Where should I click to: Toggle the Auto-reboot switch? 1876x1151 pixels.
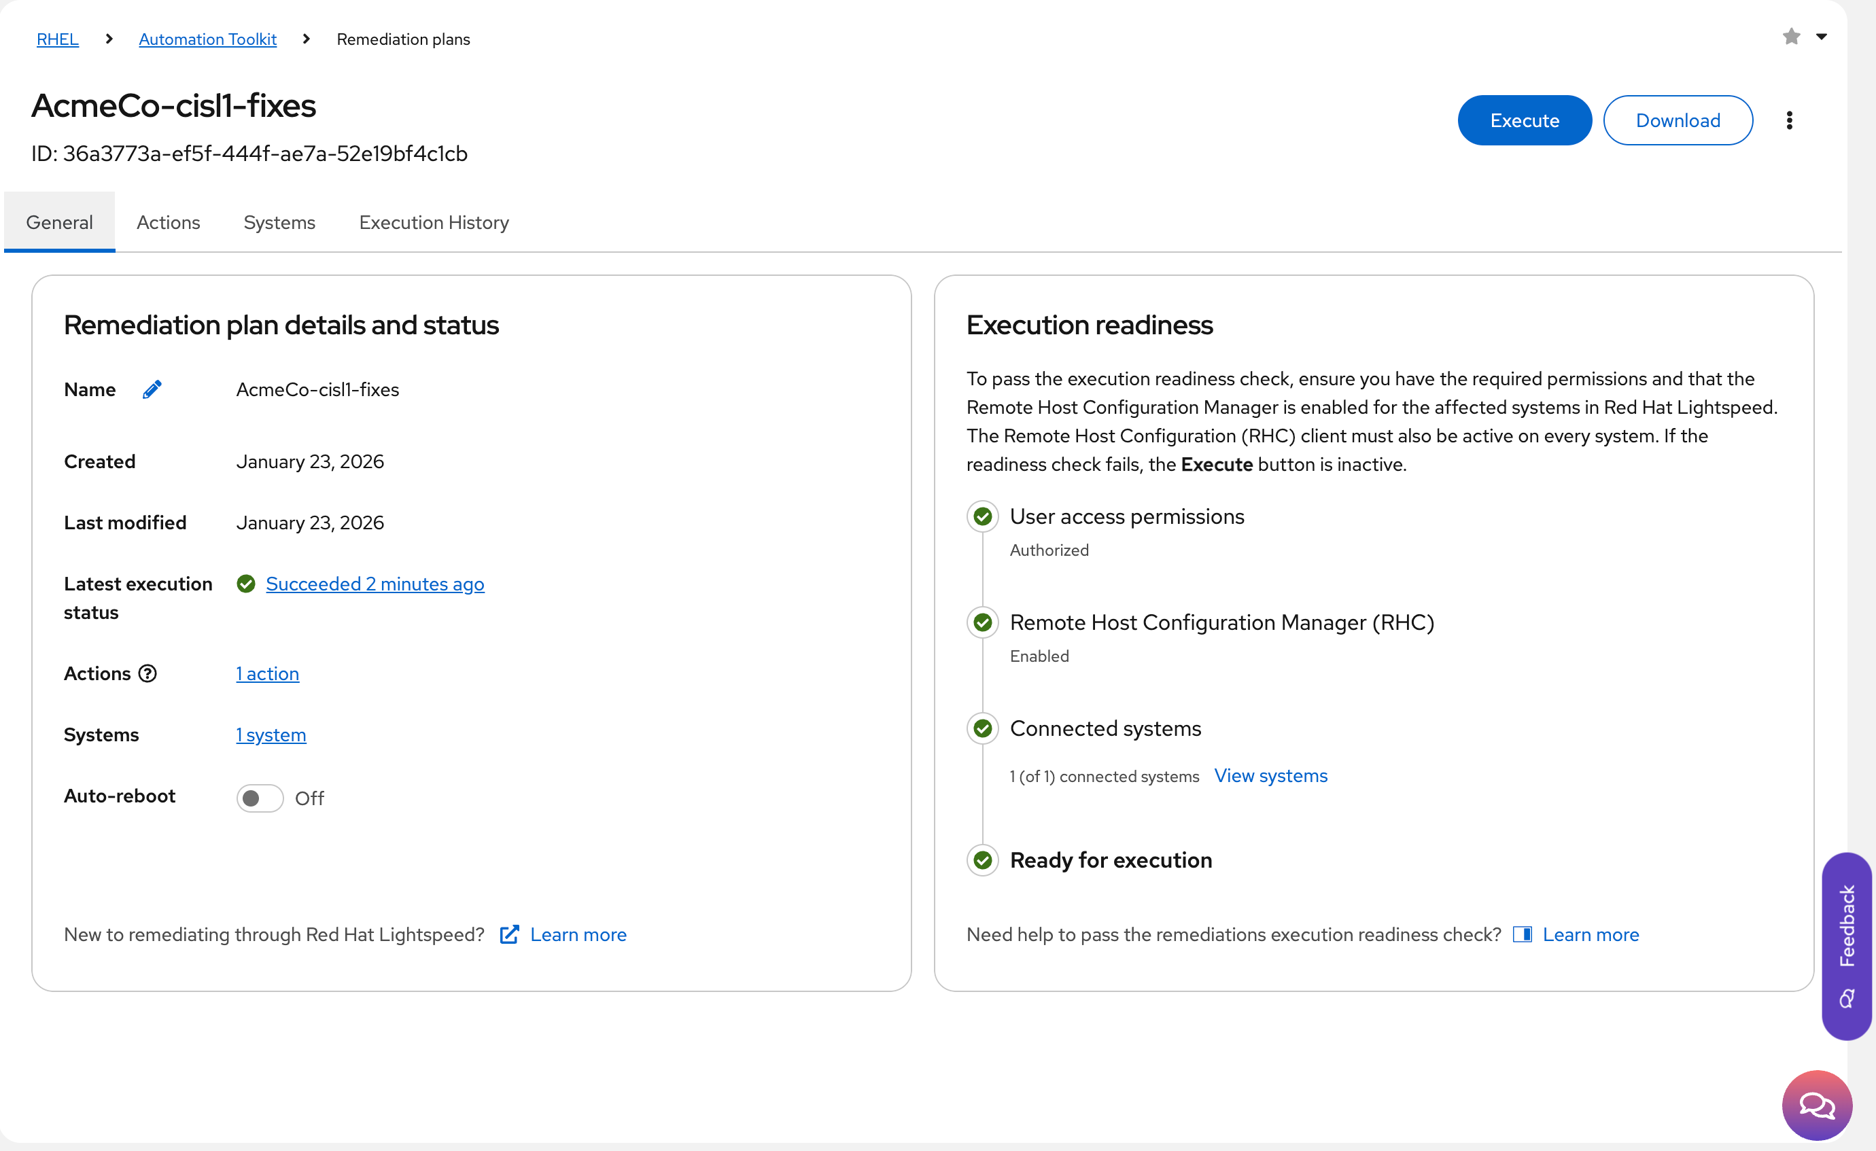260,798
